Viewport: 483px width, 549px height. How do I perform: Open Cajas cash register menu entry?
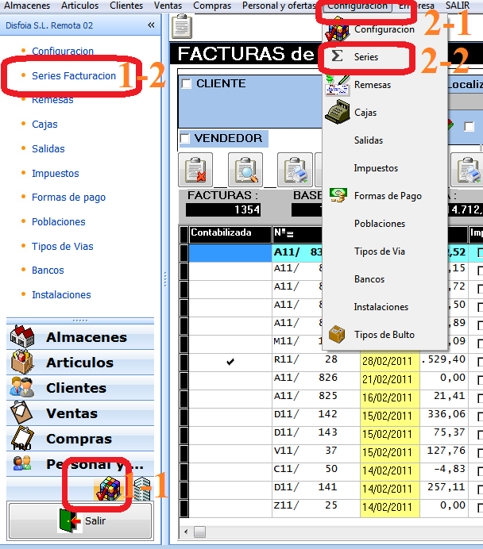pyautogui.click(x=365, y=113)
